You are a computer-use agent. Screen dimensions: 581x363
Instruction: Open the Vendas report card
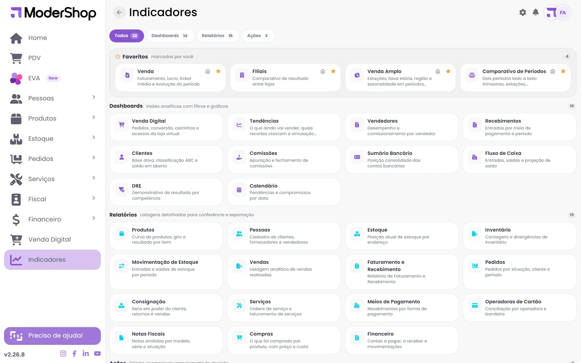(x=284, y=272)
